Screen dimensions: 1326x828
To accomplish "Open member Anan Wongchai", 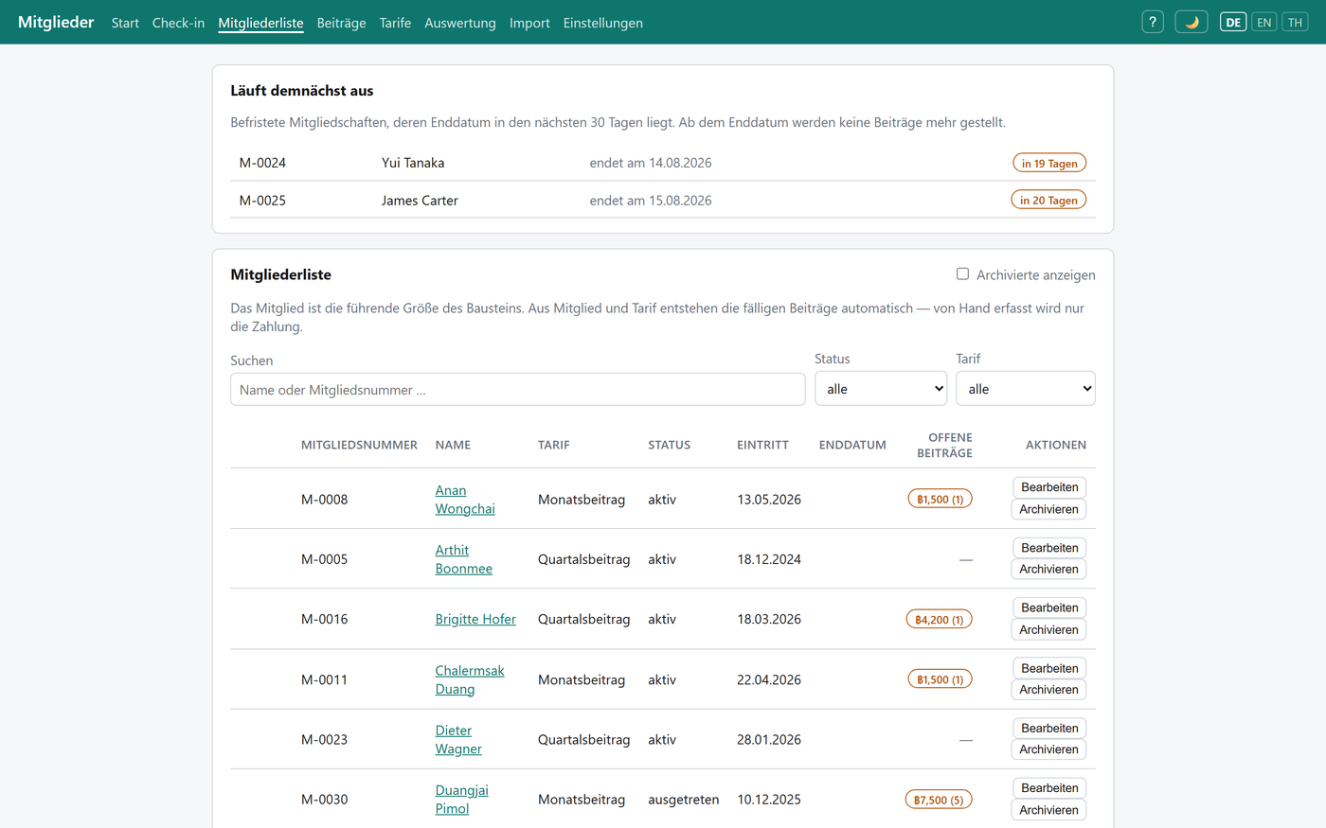I will (465, 500).
